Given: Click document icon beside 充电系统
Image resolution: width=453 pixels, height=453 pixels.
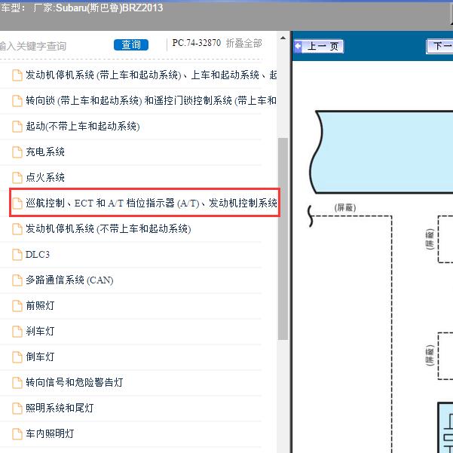Looking at the screenshot, I should [x=17, y=152].
